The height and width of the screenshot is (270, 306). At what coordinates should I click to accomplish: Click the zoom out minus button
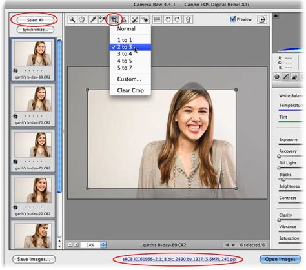70,245
